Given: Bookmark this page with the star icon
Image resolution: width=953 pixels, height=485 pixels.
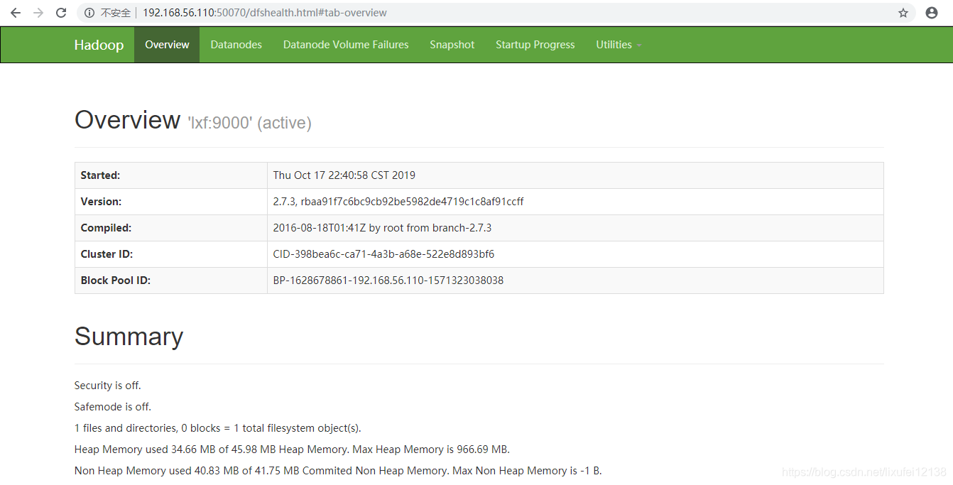Looking at the screenshot, I should pyautogui.click(x=903, y=13).
